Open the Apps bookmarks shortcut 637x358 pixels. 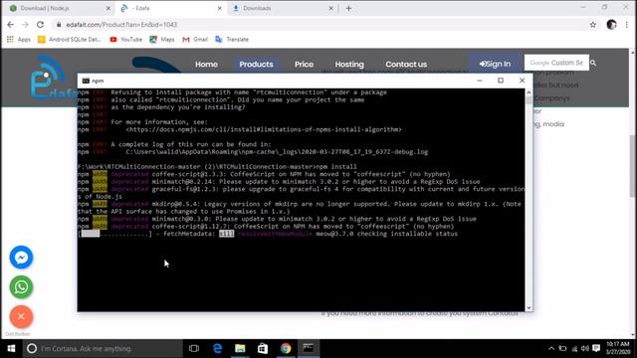tap(18, 40)
